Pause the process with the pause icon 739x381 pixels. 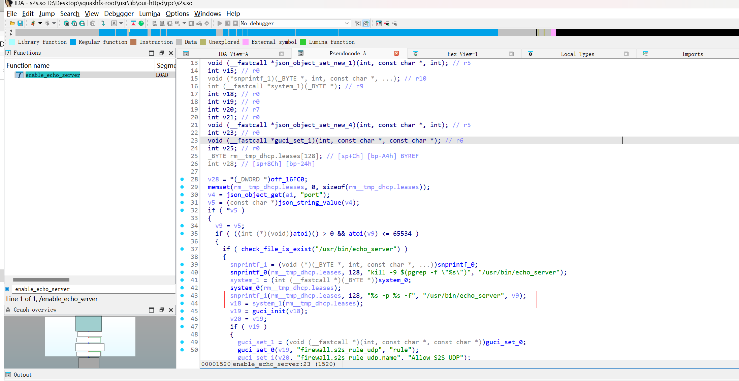coord(228,23)
